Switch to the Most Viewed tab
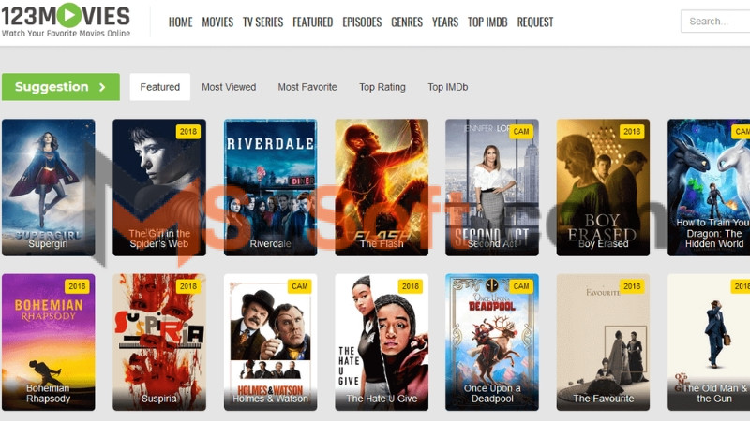Viewport: 750px width, 421px height. pos(229,87)
